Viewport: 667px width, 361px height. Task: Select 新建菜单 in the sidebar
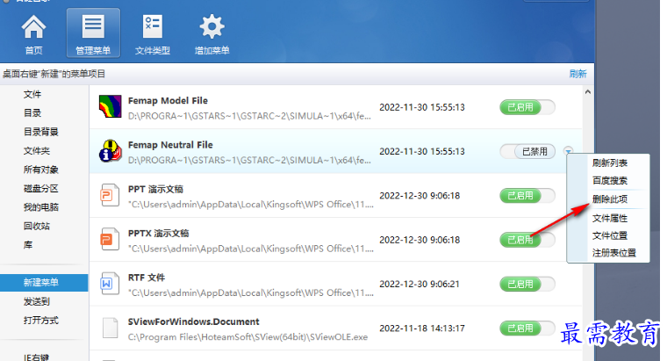(x=44, y=283)
